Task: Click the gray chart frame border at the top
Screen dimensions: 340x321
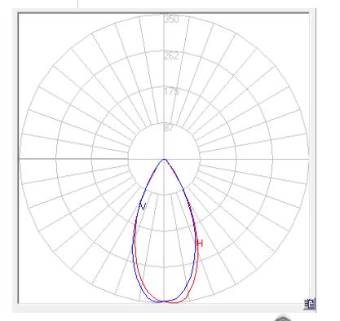Action: click(164, 12)
